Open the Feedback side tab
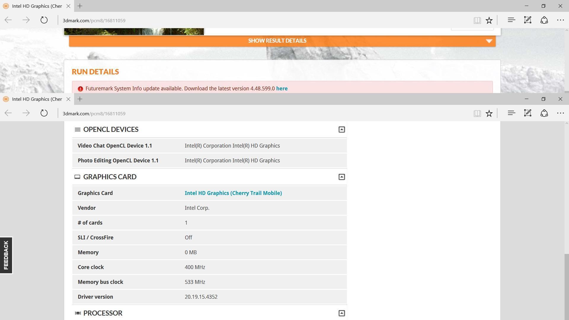The height and width of the screenshot is (320, 569). (6, 255)
